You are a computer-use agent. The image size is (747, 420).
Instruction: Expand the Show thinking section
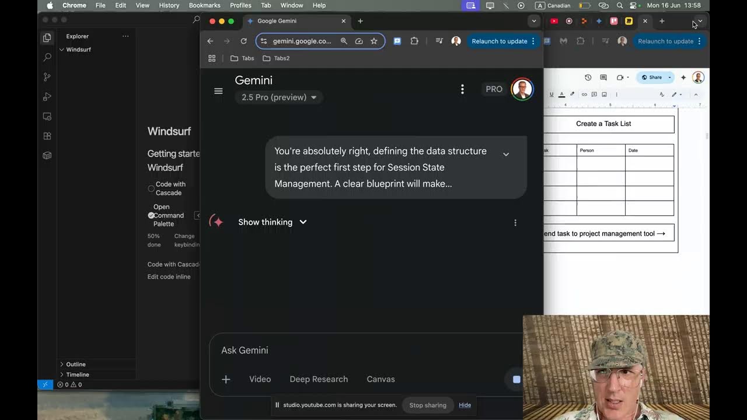(272, 222)
